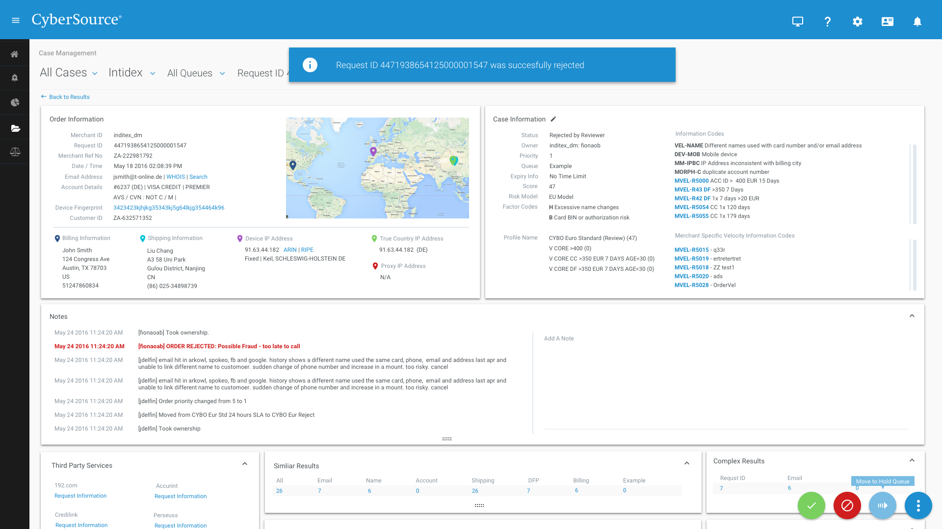This screenshot has height=529, width=942.
Task: Click Request Information under Accurint
Action: pyautogui.click(x=181, y=496)
